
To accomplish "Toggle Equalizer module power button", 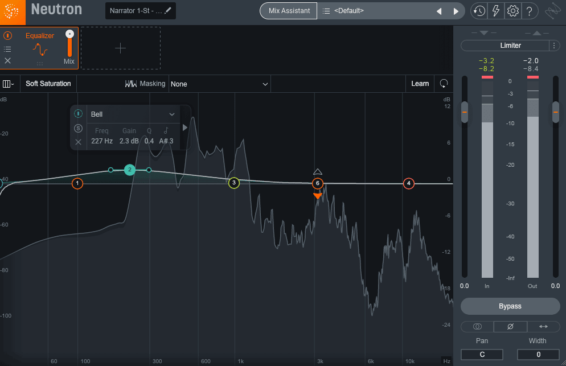I will (x=7, y=35).
